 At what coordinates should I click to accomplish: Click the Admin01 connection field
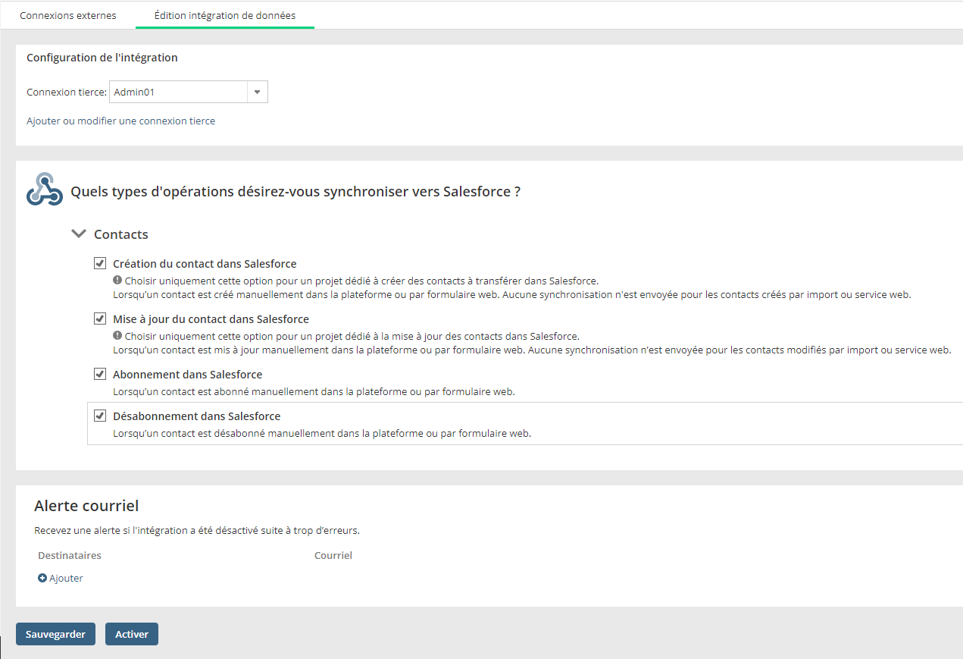coord(179,92)
